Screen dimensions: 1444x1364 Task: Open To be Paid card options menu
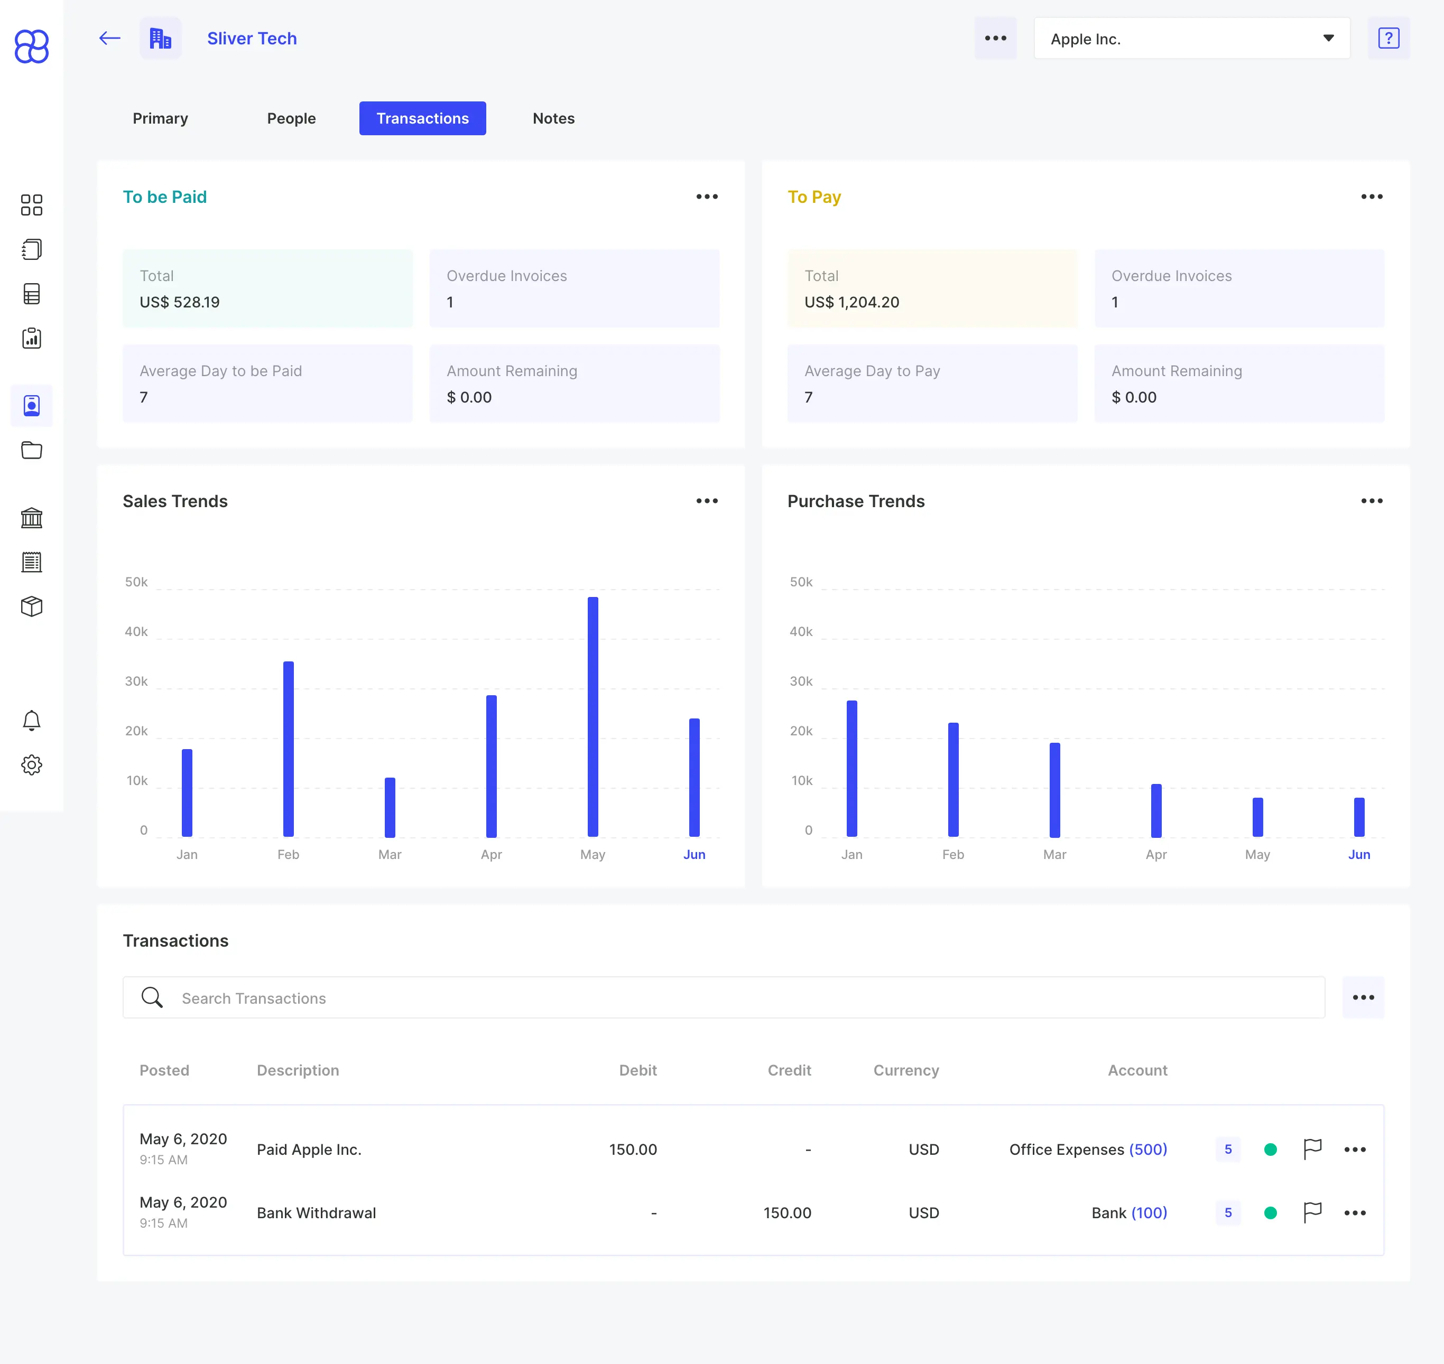tap(706, 197)
